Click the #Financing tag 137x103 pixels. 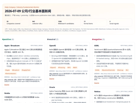pyautogui.click(x=62, y=68)
